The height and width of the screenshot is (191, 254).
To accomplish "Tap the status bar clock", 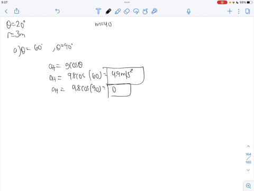I will (4, 2).
